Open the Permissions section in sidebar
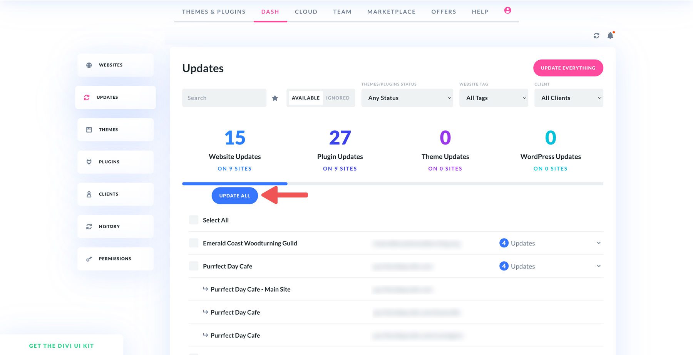 pos(114,259)
